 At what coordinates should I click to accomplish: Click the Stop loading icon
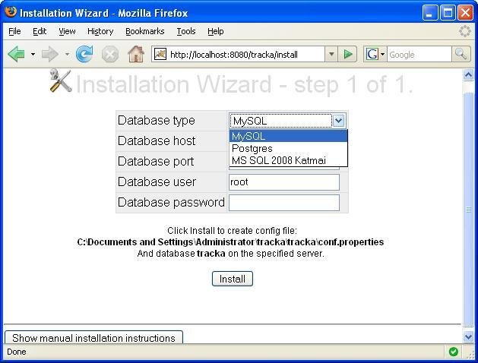click(110, 54)
